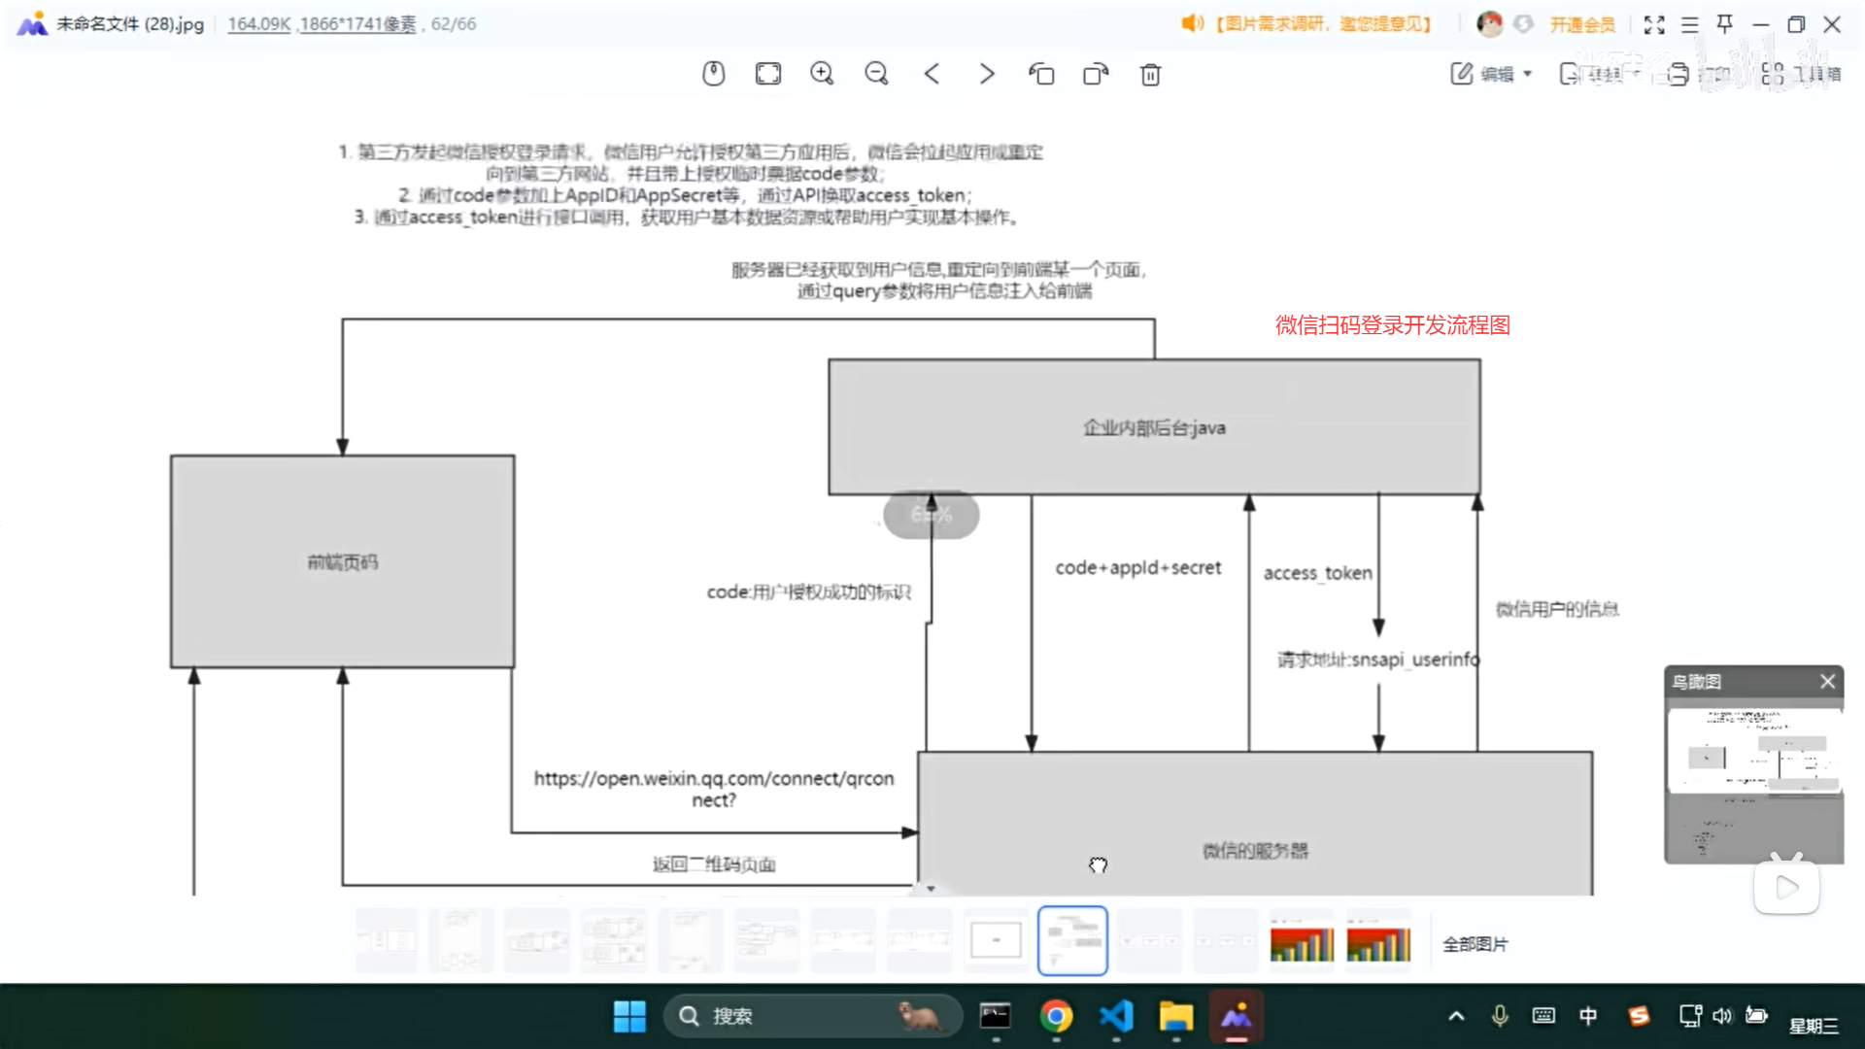Zoom in on the image
This screenshot has height=1049, width=1865.
tap(822, 74)
